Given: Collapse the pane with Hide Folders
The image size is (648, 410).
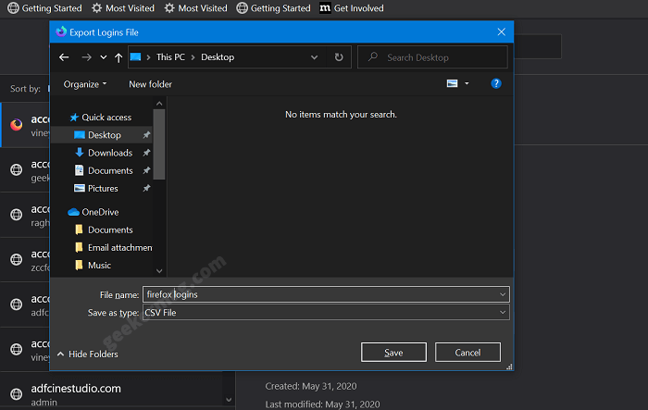Looking at the screenshot, I should pyautogui.click(x=88, y=354).
